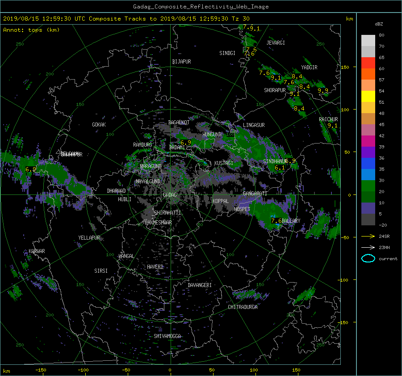Click the white 23MN track arrow in legend
The width and height of the screenshot is (402, 376).
(x=368, y=247)
